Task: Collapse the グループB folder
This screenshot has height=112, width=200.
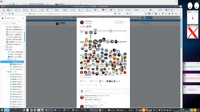Action: pyautogui.click(x=7, y=72)
